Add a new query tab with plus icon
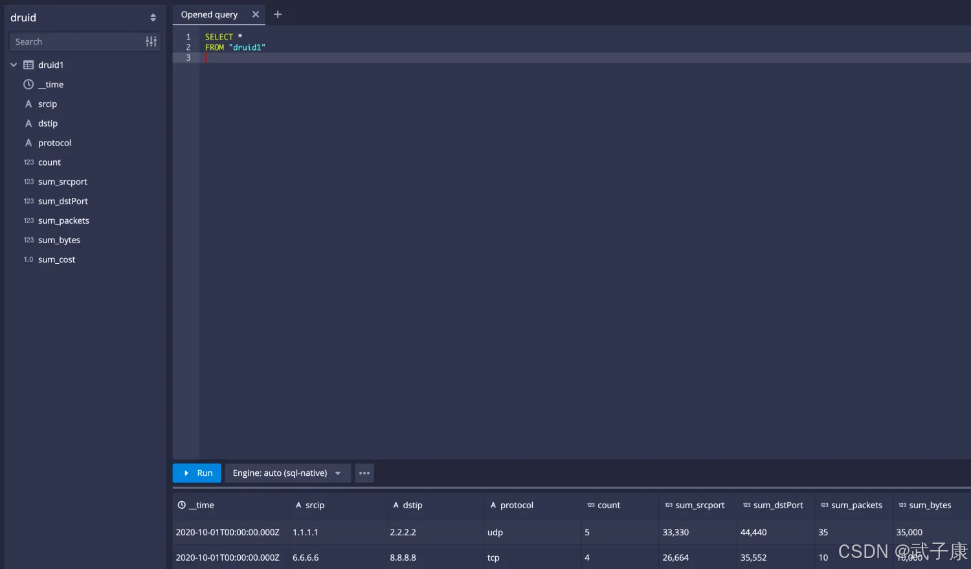971x569 pixels. pyautogui.click(x=278, y=14)
